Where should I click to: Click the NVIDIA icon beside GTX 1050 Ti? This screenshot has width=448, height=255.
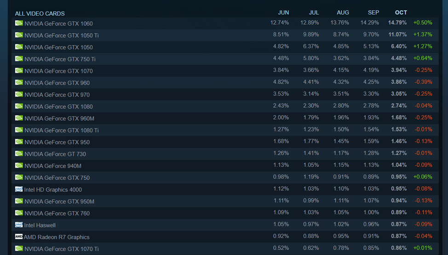[x=19, y=35]
